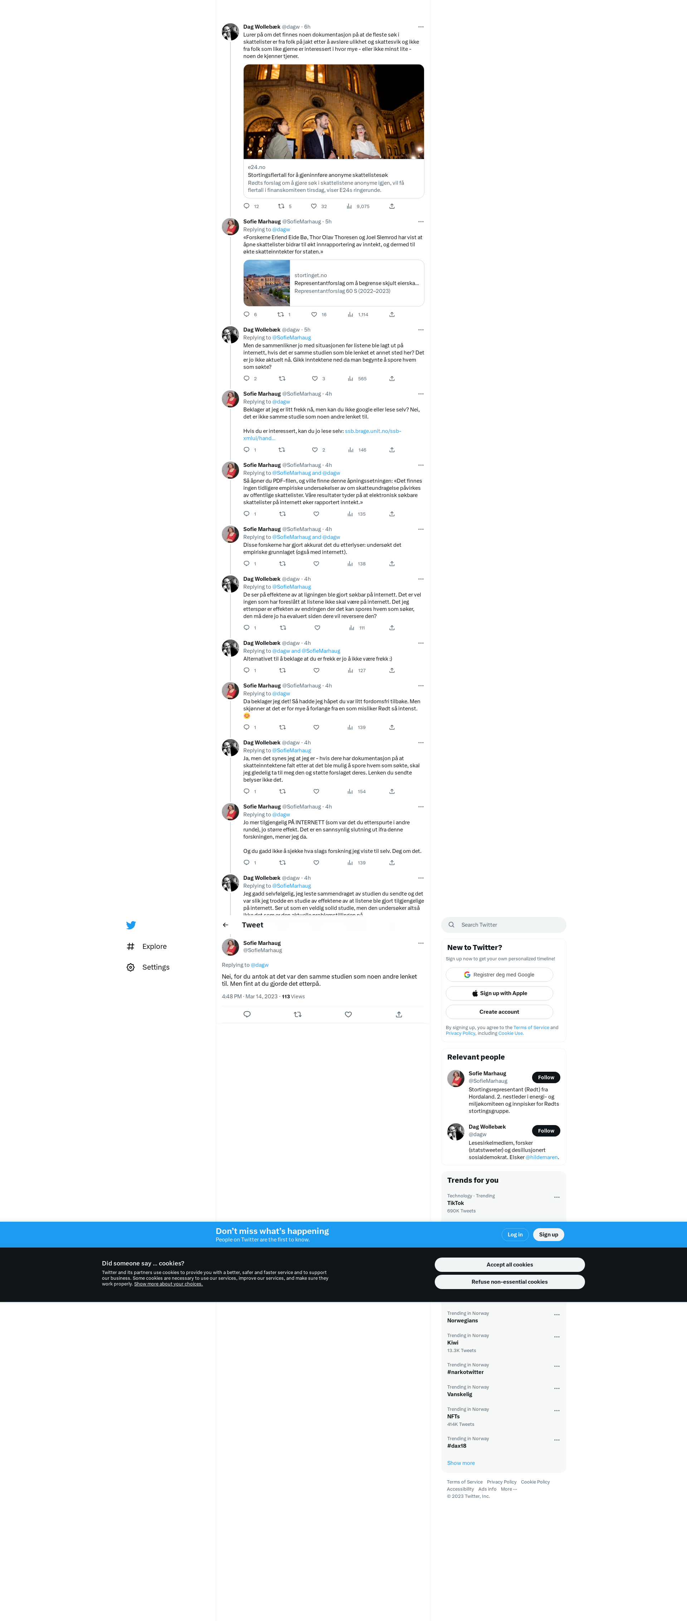Like the main Sofie Marhaug tweet

click(348, 1014)
